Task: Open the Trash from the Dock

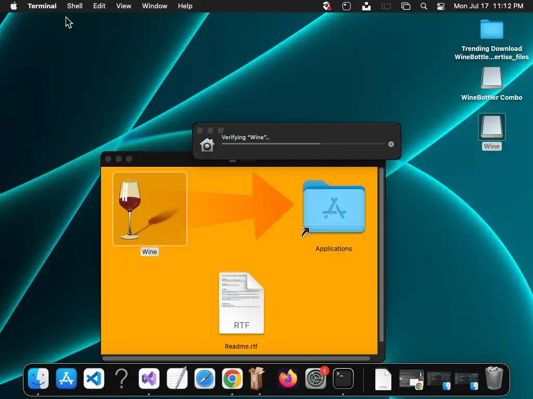Action: tap(494, 378)
